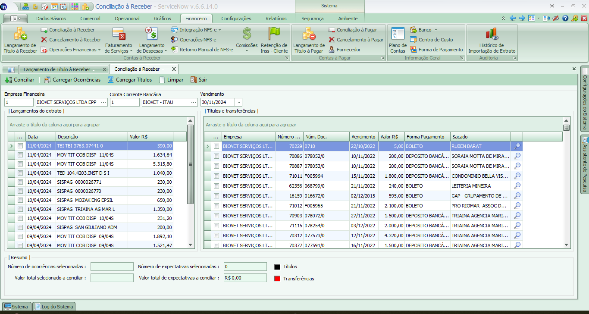Open Plano de Contas icon

click(398, 34)
